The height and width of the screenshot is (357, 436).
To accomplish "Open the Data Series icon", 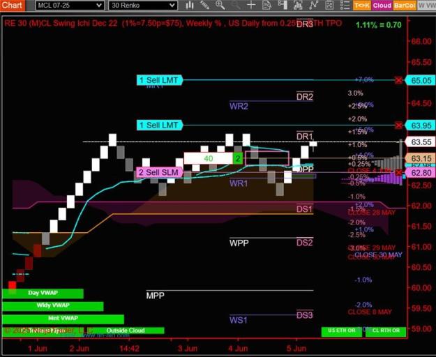I will (x=298, y=6).
